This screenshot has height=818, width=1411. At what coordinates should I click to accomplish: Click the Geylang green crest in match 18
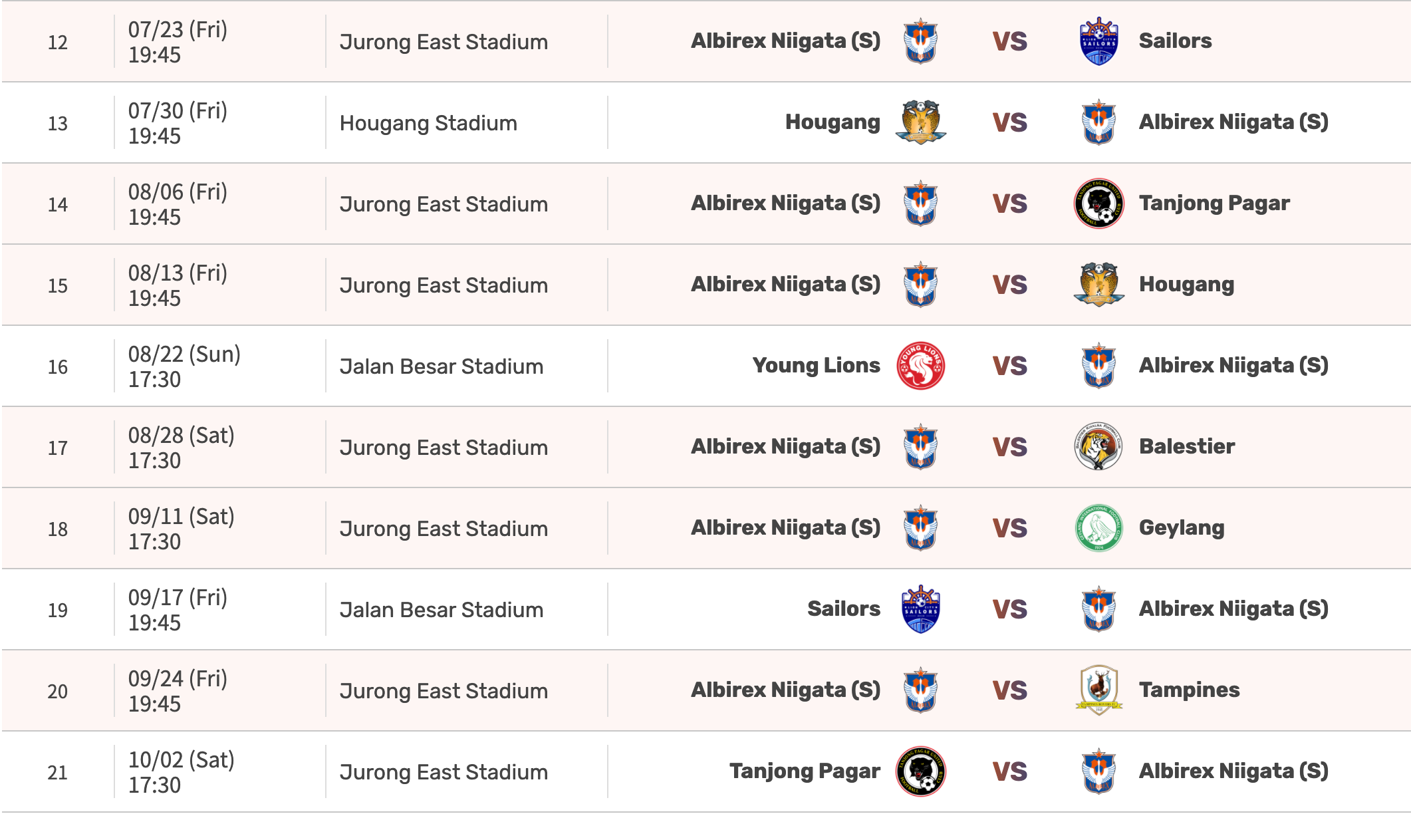pos(1098,528)
